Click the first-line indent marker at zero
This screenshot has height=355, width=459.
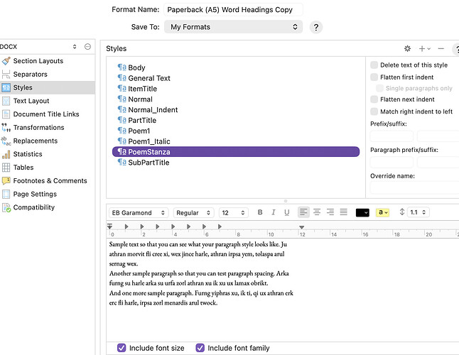(109, 226)
